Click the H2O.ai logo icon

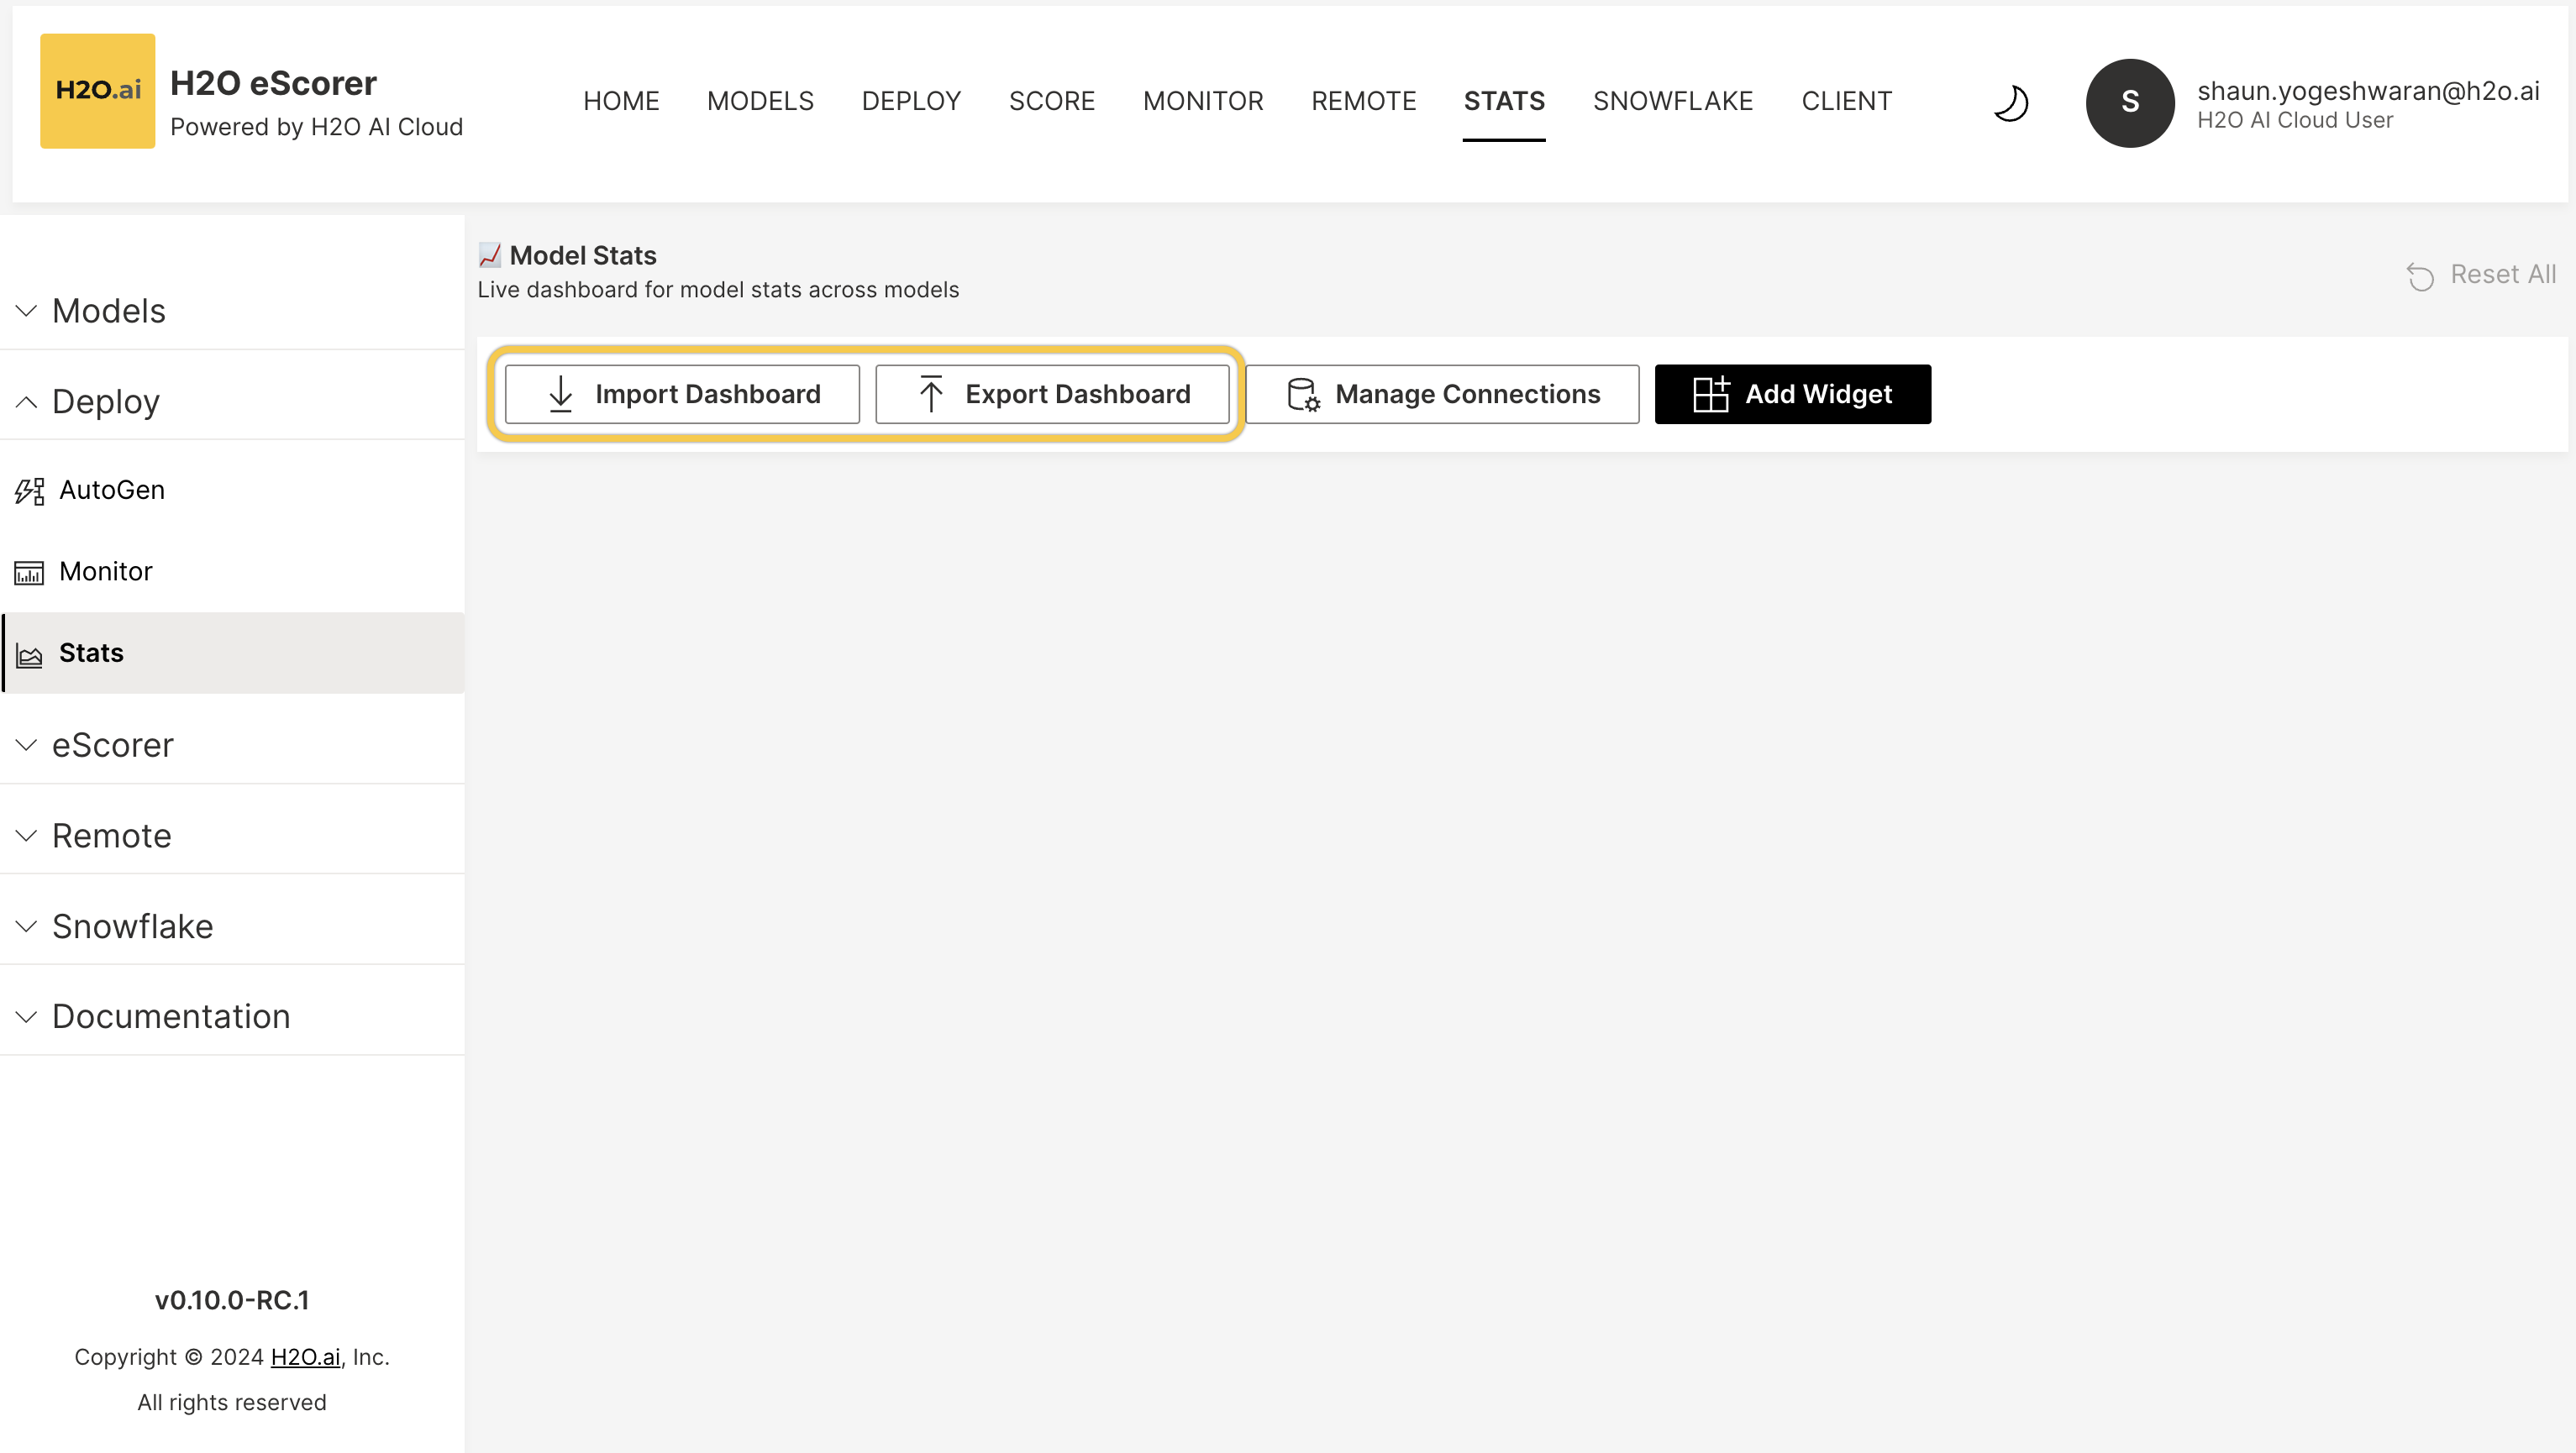click(x=97, y=90)
